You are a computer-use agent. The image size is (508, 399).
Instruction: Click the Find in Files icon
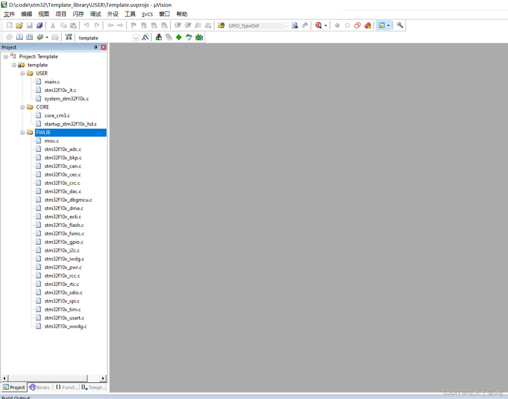221,25
